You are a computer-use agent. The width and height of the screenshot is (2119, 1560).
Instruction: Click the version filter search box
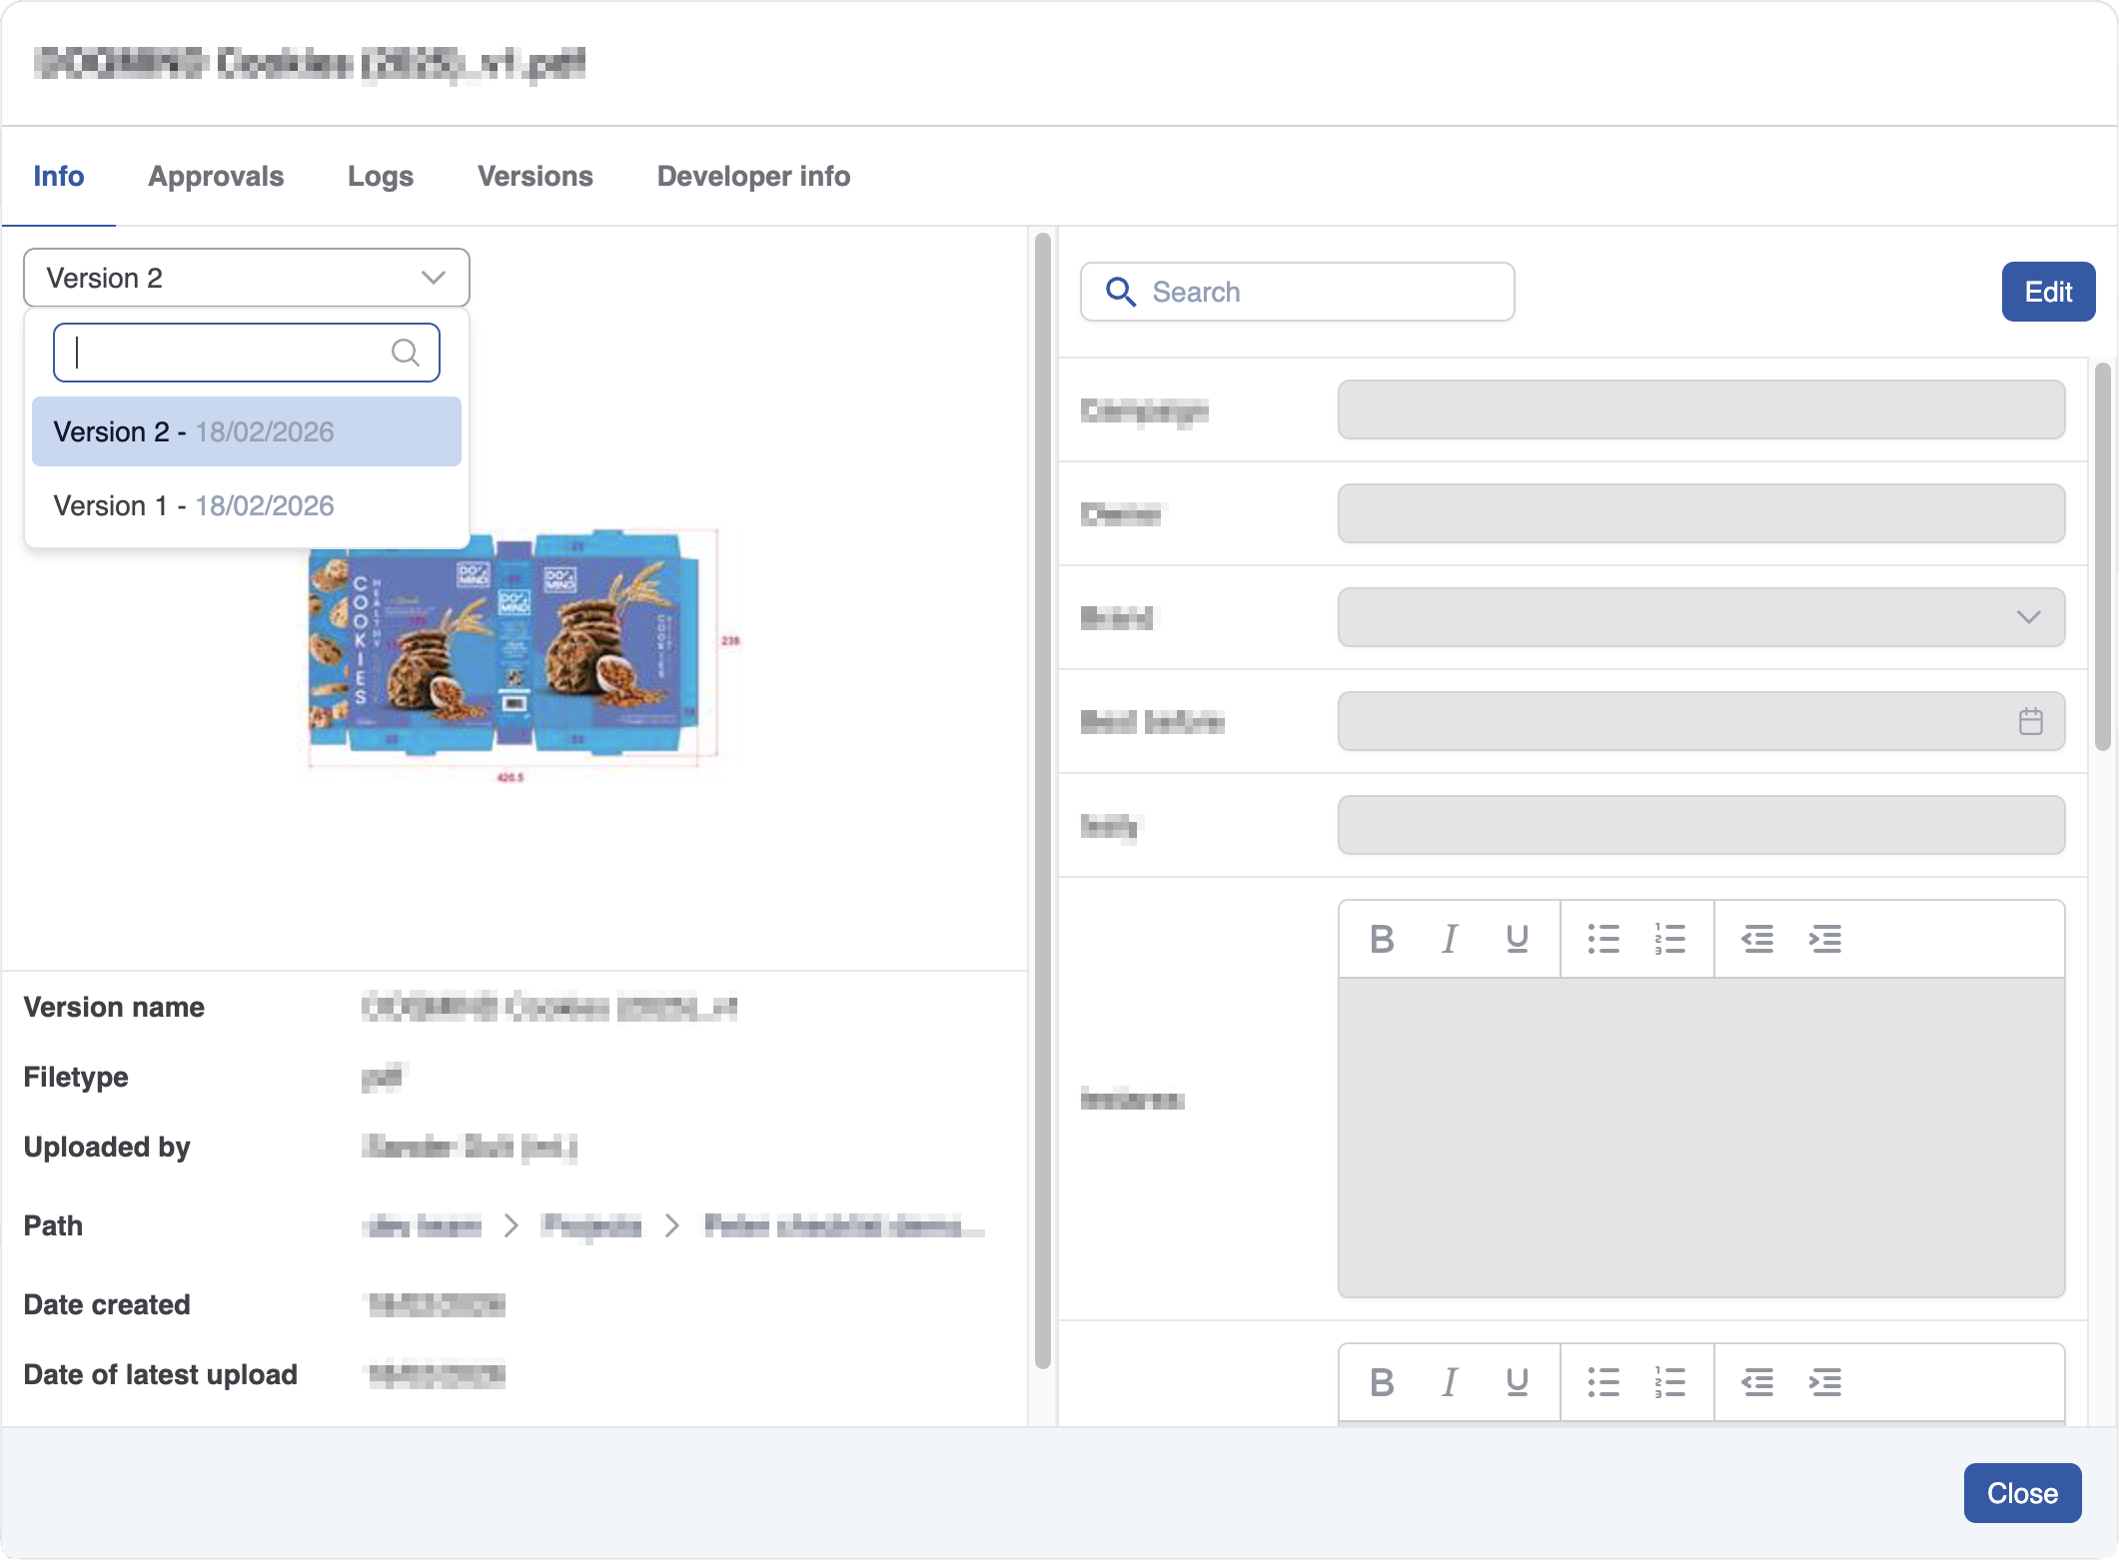(247, 353)
